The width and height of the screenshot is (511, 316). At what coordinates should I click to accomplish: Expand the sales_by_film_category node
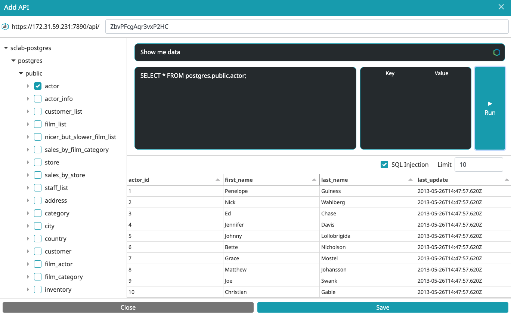pyautogui.click(x=28, y=150)
